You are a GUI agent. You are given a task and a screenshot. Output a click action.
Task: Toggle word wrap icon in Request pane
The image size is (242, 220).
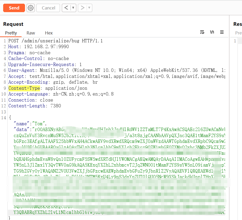coord(202,32)
